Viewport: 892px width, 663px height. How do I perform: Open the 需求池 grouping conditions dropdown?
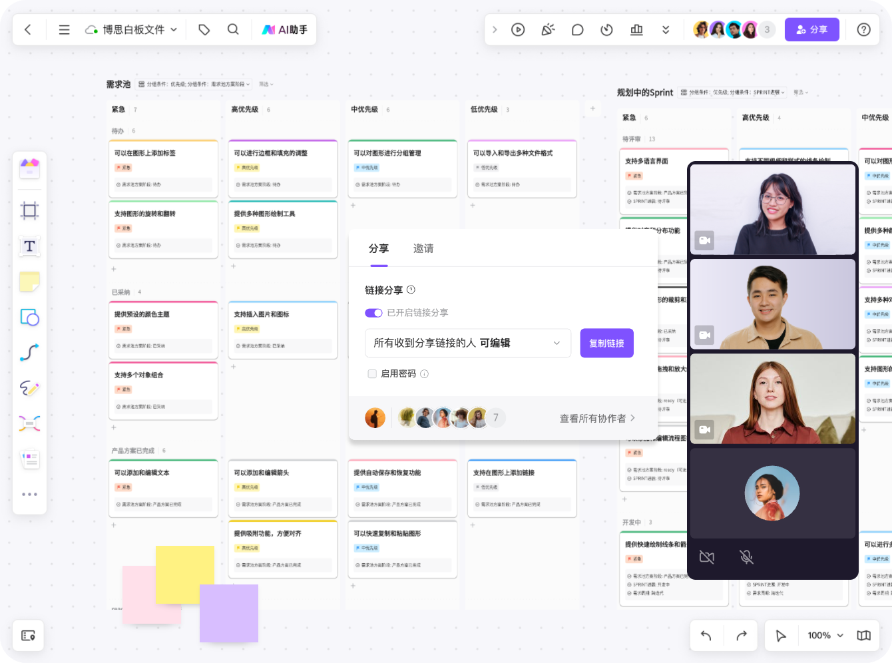(194, 84)
